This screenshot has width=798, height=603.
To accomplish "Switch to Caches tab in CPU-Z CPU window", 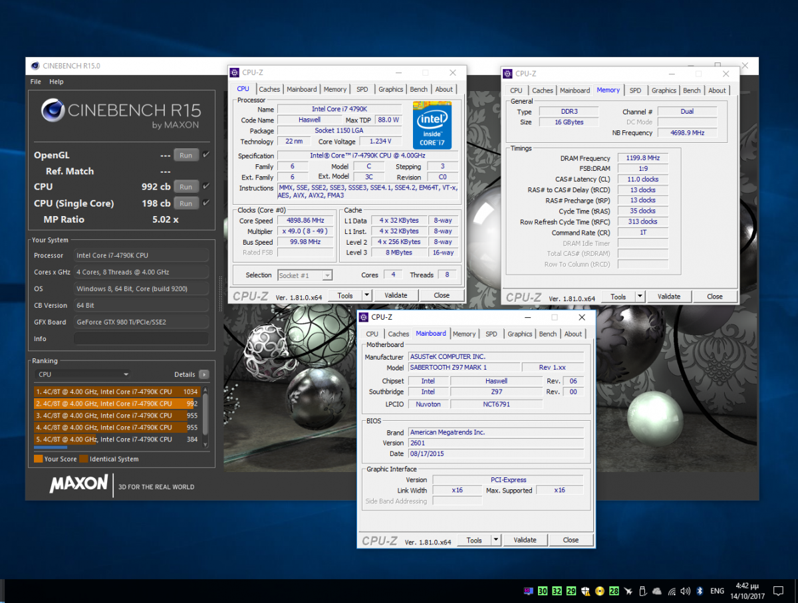I will pos(269,89).
